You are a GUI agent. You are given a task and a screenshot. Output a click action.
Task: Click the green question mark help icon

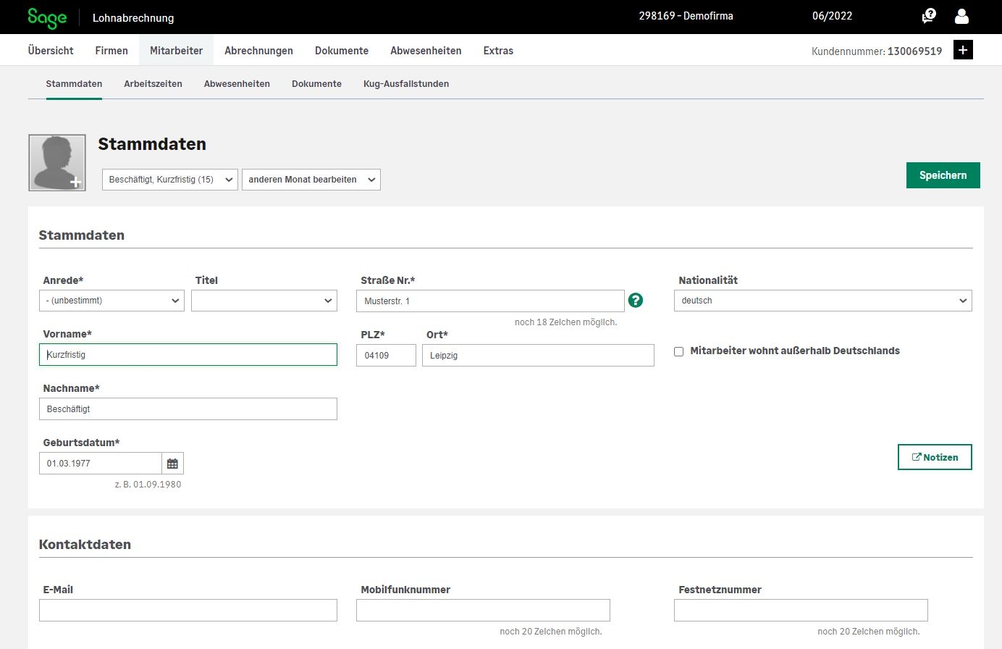coord(636,300)
